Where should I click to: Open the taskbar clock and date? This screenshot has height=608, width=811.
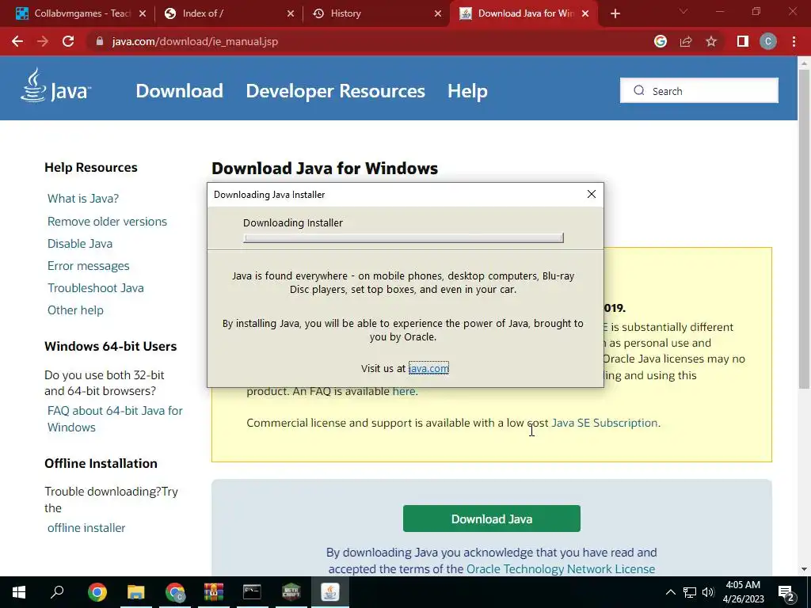click(x=743, y=592)
